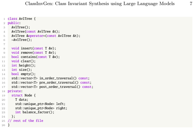Click the 'int height();' declaration
Viewport: 194px width, 129px height.
point(23,65)
